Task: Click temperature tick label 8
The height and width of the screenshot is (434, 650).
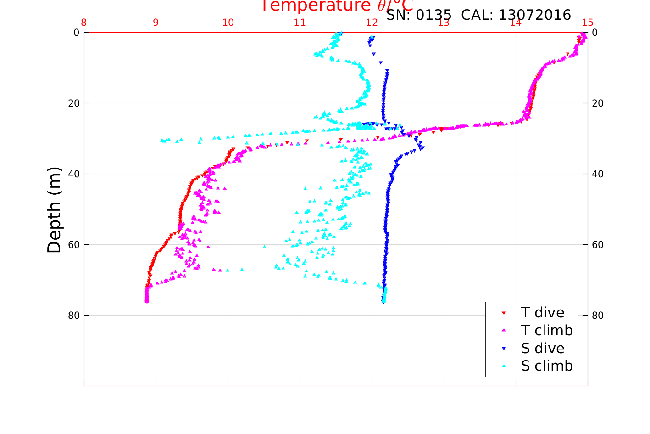Action: pyautogui.click(x=84, y=23)
